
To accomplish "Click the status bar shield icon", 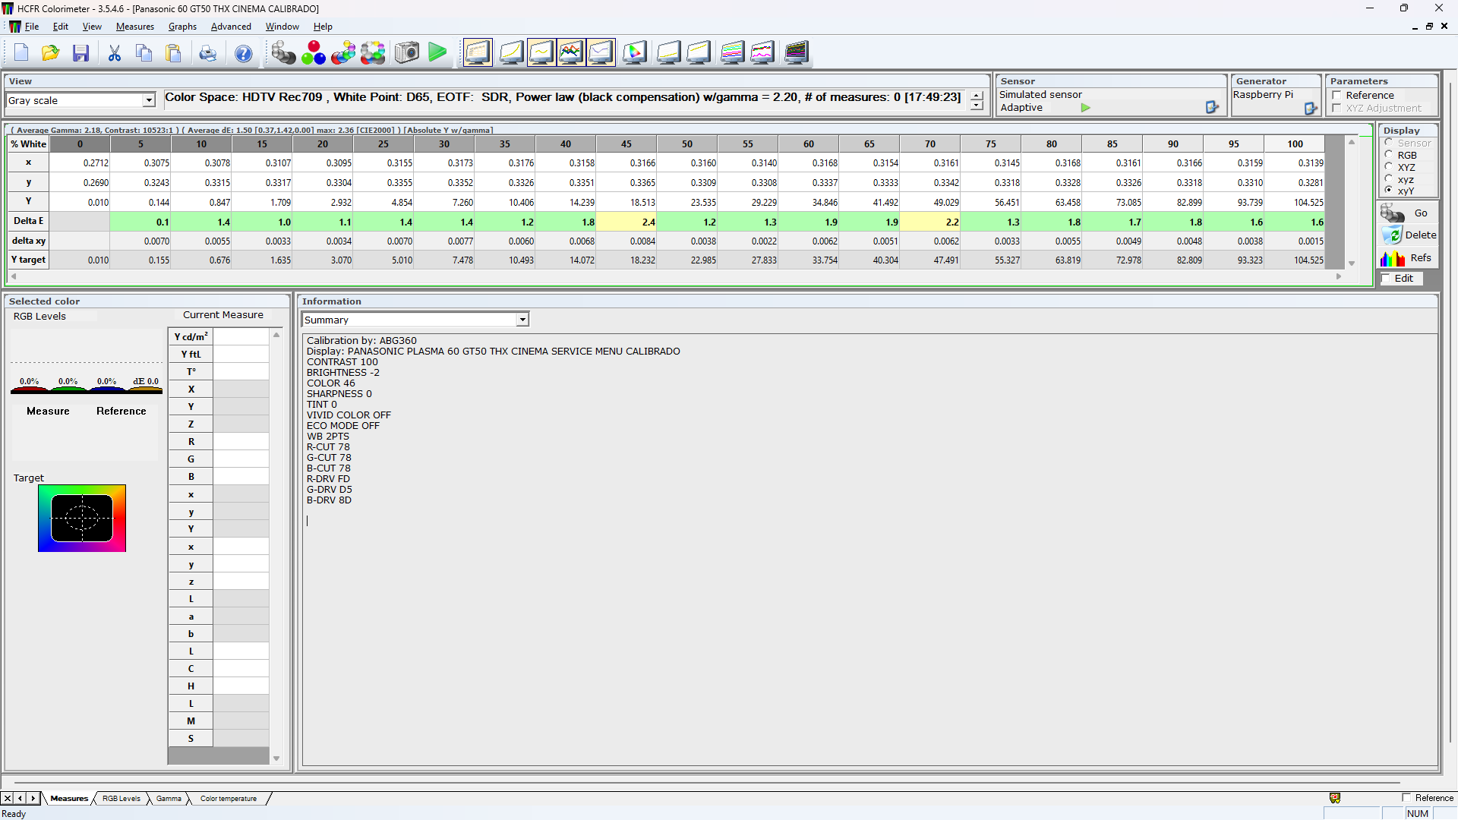I will [1335, 798].
